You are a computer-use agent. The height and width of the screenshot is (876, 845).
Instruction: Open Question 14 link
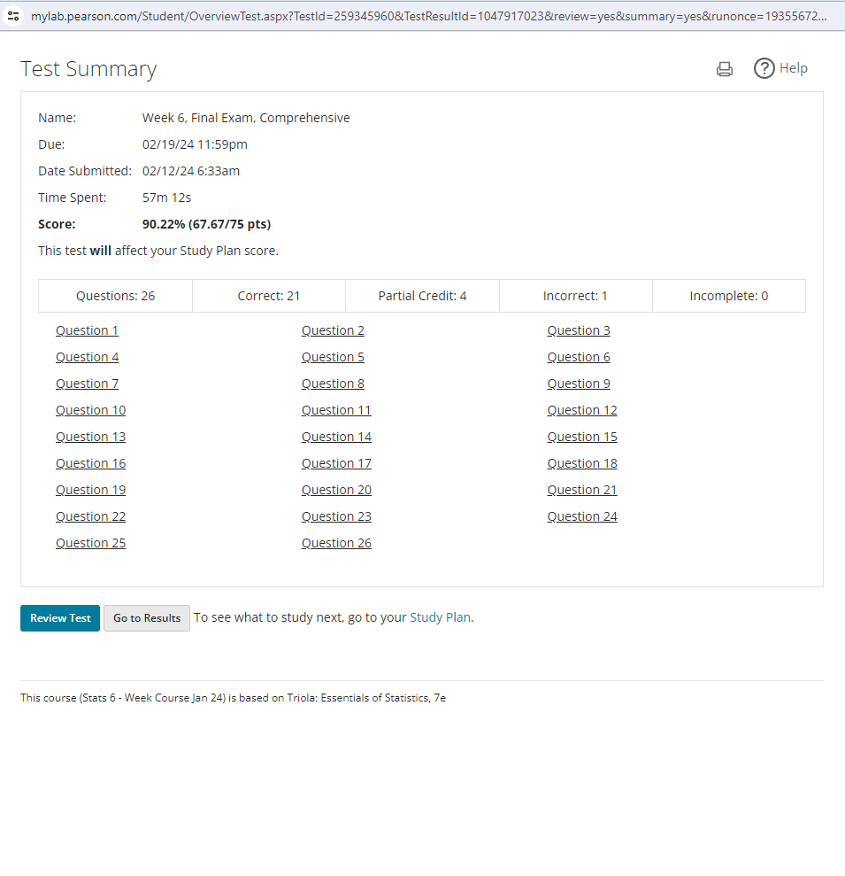[x=336, y=437]
